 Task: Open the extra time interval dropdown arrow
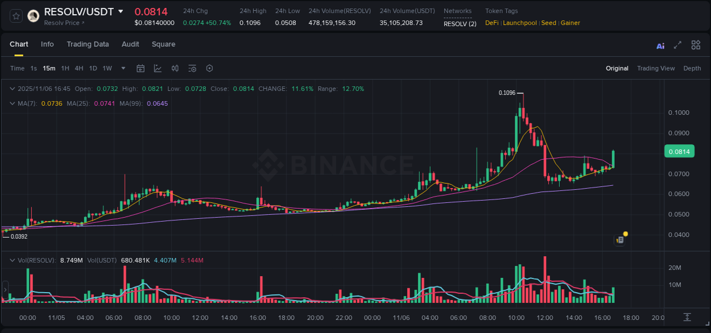coord(122,68)
